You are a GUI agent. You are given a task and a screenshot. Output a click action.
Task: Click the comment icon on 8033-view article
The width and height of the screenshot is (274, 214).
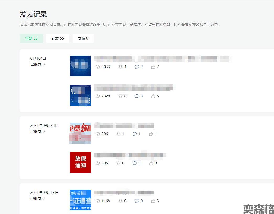coord(137,67)
